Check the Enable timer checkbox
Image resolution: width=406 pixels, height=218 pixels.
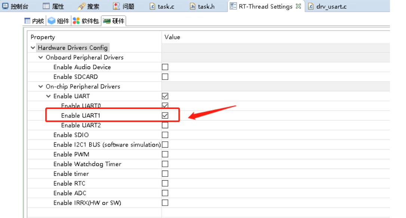(165, 174)
